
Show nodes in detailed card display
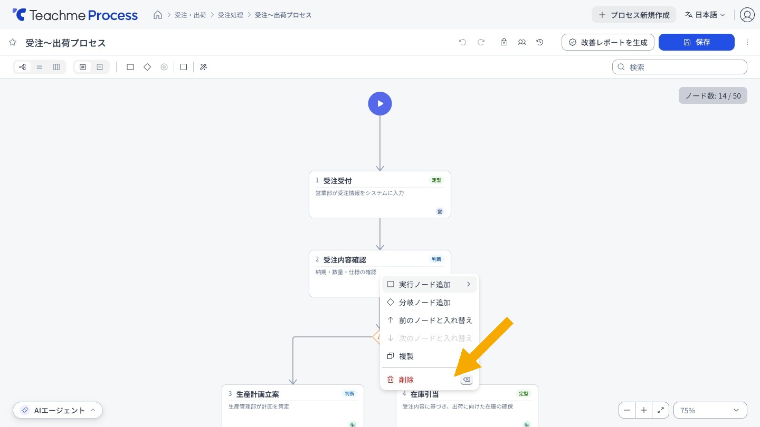click(83, 67)
